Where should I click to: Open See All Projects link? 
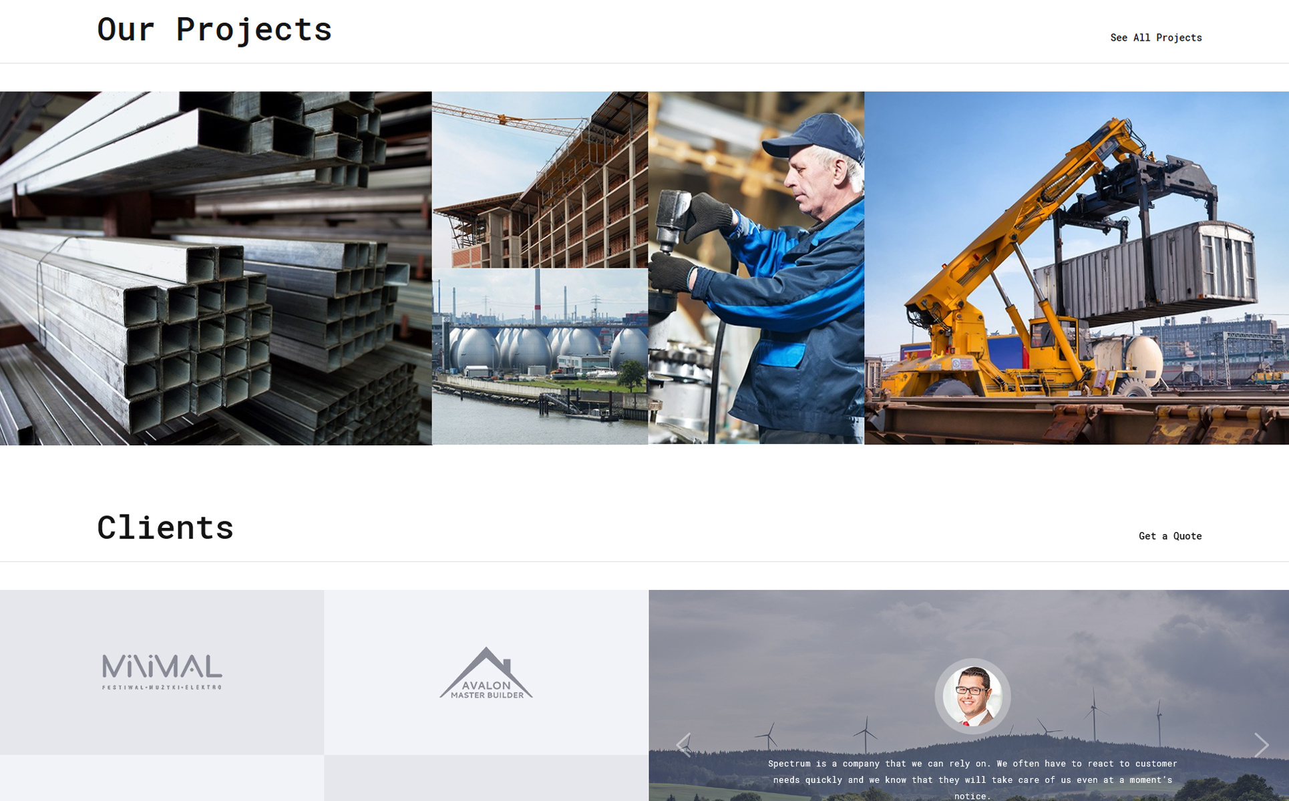(1155, 37)
